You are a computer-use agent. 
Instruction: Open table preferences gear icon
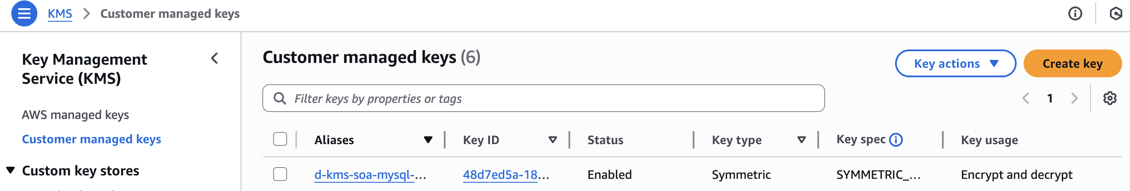1110,98
